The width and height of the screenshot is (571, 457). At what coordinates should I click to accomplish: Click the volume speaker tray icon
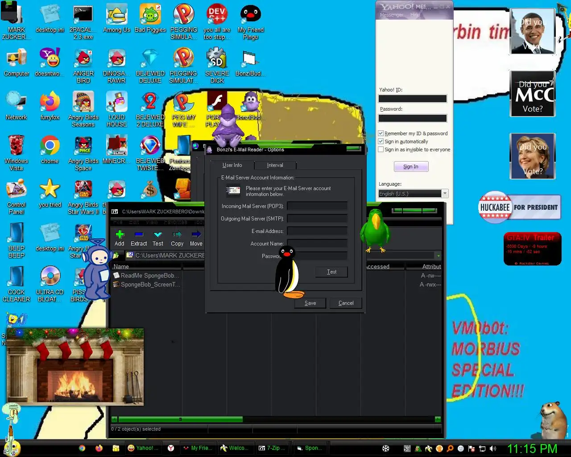pos(493,449)
